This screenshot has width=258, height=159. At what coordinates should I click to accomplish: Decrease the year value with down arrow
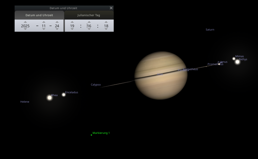click(x=25, y=29)
